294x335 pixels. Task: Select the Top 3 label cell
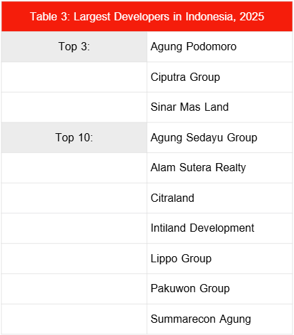coord(75,47)
